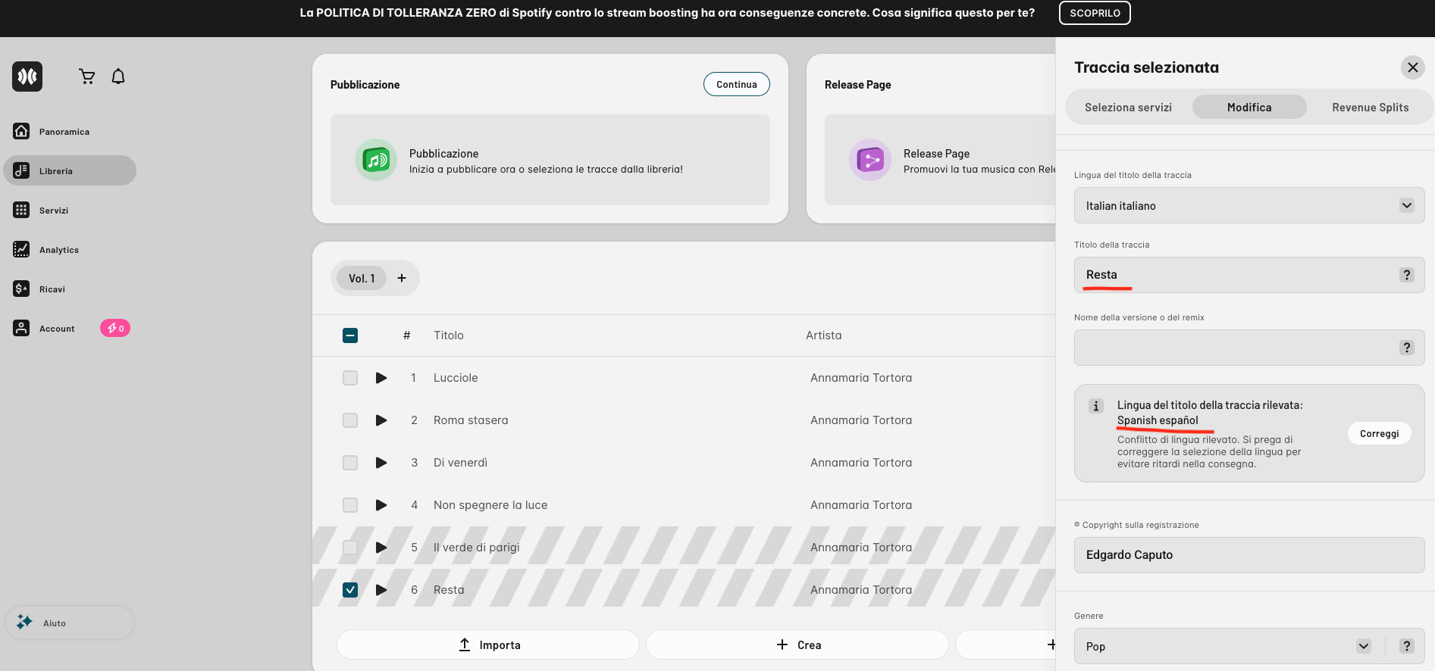Viewport: 1435px width, 671px height.
Task: Add a new volume with plus button
Action: point(402,278)
